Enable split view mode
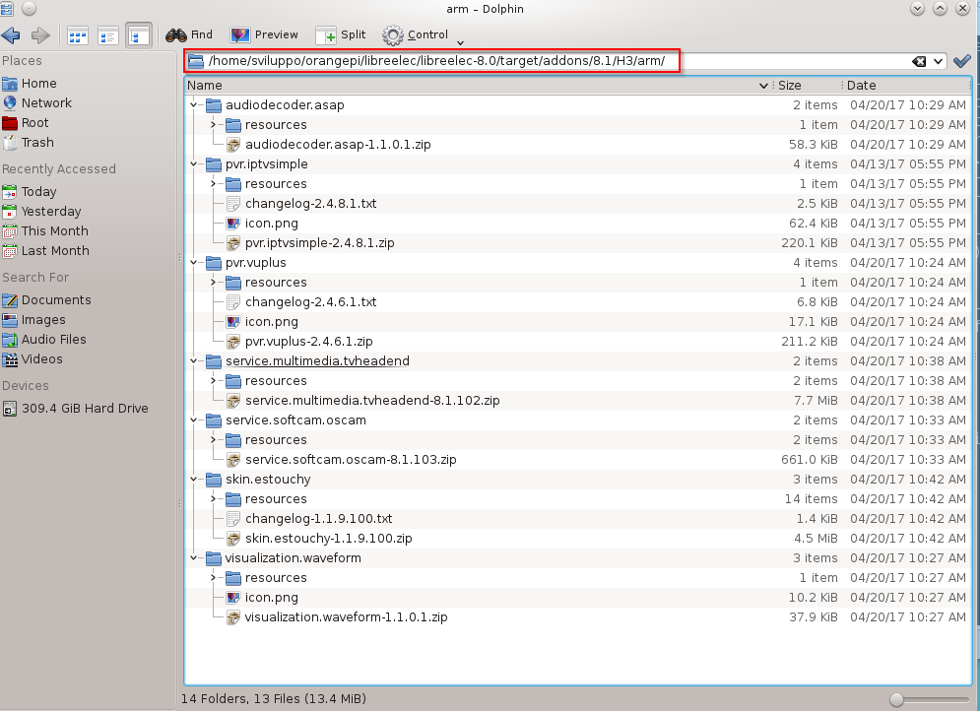Screen dimensions: 980x711 (340, 34)
